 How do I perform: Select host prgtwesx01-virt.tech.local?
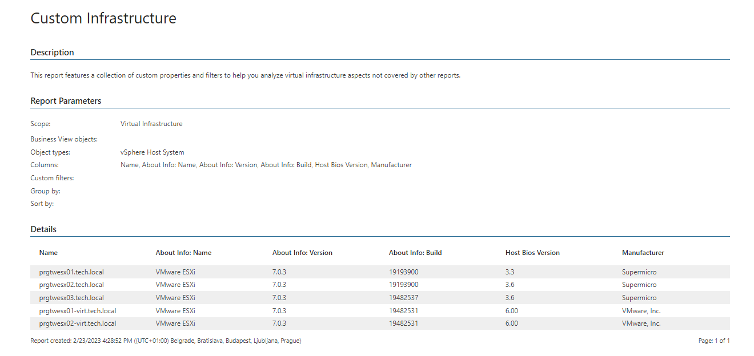(78, 311)
